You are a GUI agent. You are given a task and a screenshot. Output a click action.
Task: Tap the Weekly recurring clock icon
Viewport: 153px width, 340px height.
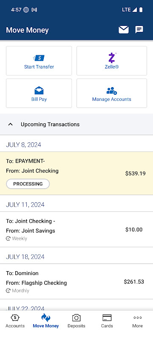click(x=8, y=238)
